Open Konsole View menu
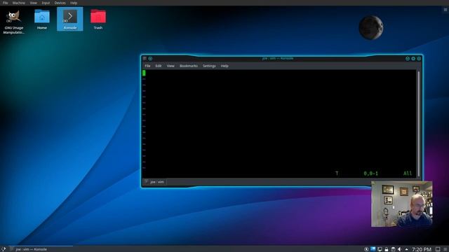 (x=170, y=66)
